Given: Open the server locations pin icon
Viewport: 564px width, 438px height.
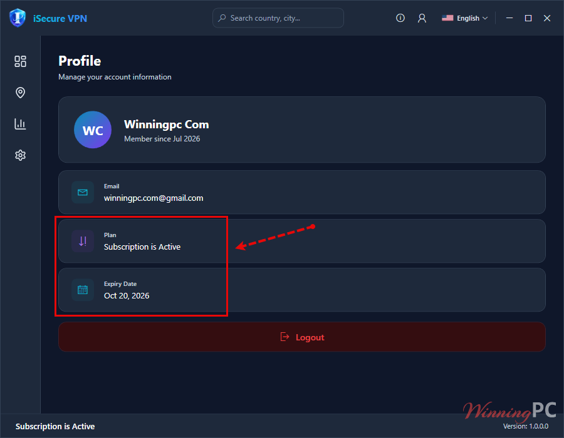Looking at the screenshot, I should tap(20, 93).
